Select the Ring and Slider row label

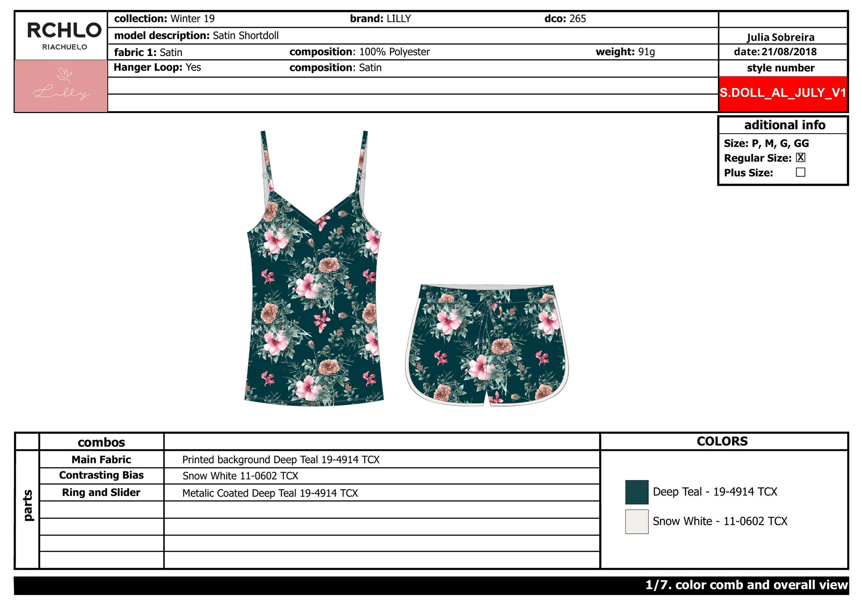(101, 492)
